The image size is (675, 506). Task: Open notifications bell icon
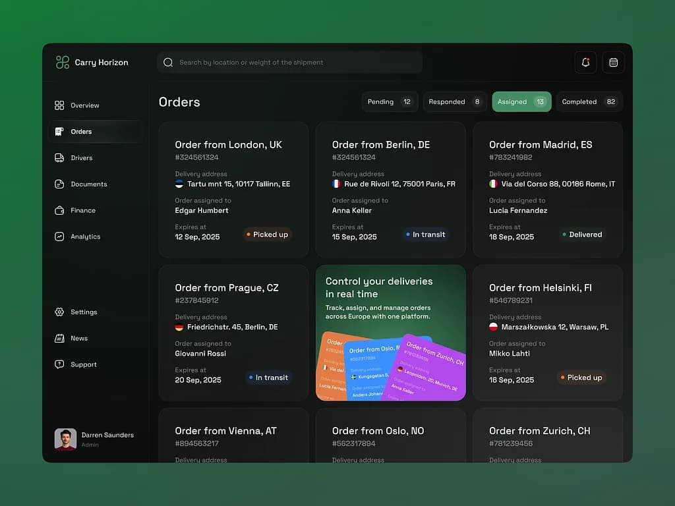(x=585, y=63)
